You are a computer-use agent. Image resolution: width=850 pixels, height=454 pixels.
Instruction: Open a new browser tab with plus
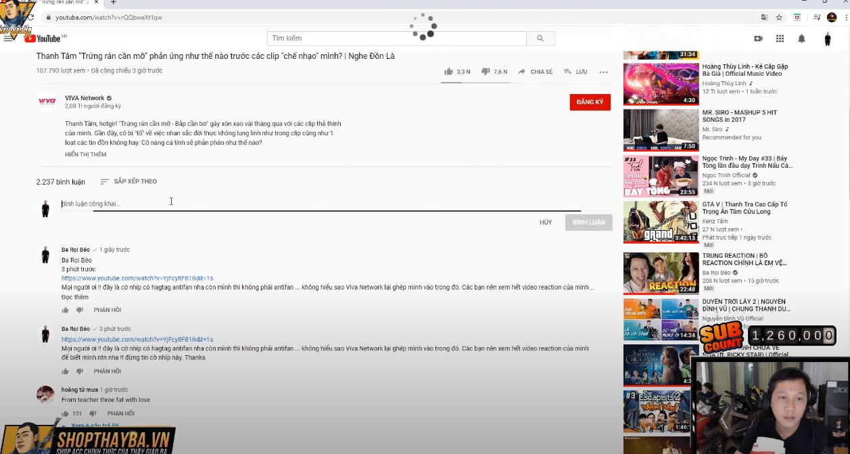point(113,3)
